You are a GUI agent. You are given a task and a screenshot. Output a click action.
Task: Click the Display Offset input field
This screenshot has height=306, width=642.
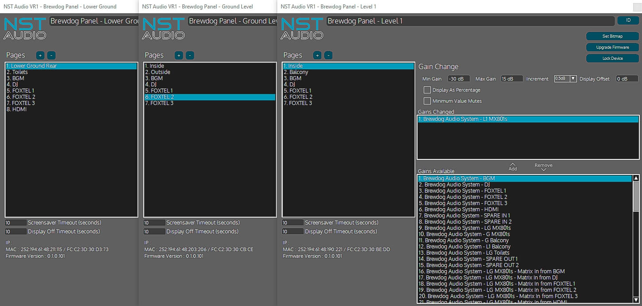[x=627, y=79]
